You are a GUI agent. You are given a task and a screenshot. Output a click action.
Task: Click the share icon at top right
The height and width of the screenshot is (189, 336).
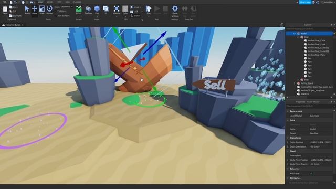(x=317, y=2)
